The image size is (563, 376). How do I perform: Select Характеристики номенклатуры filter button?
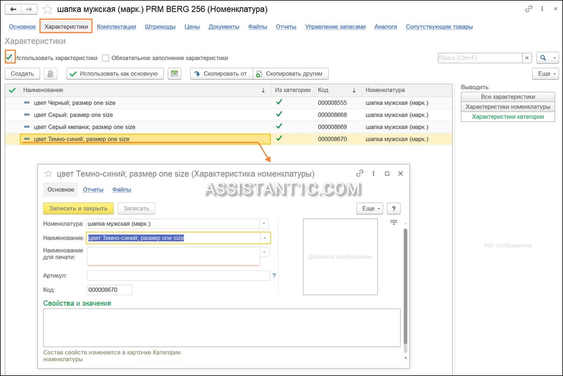coord(507,107)
